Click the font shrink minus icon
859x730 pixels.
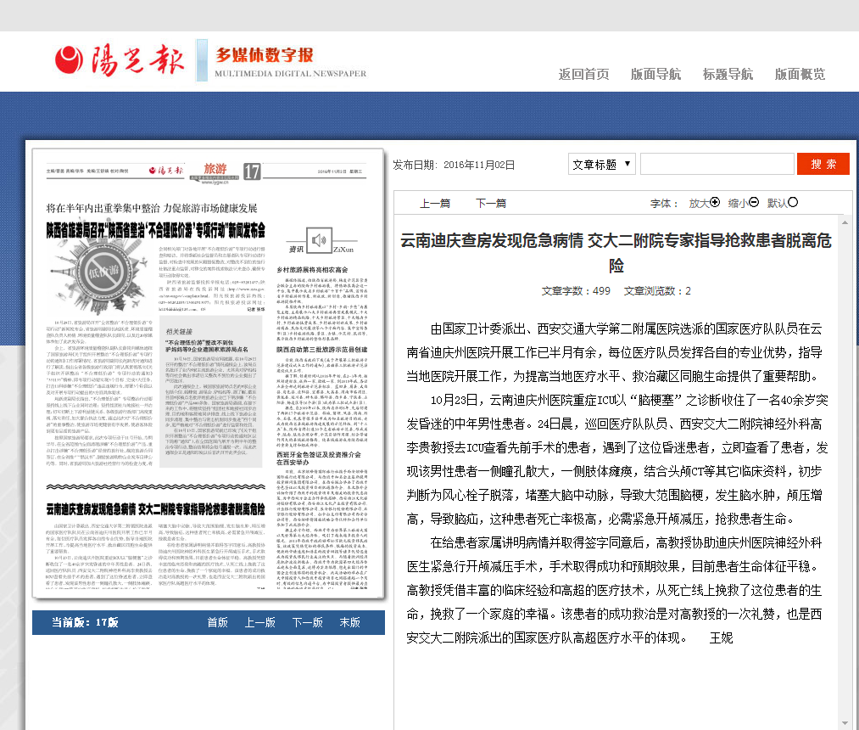(x=754, y=203)
